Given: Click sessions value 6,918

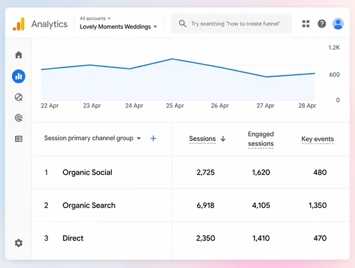Looking at the screenshot, I should 205,205.
